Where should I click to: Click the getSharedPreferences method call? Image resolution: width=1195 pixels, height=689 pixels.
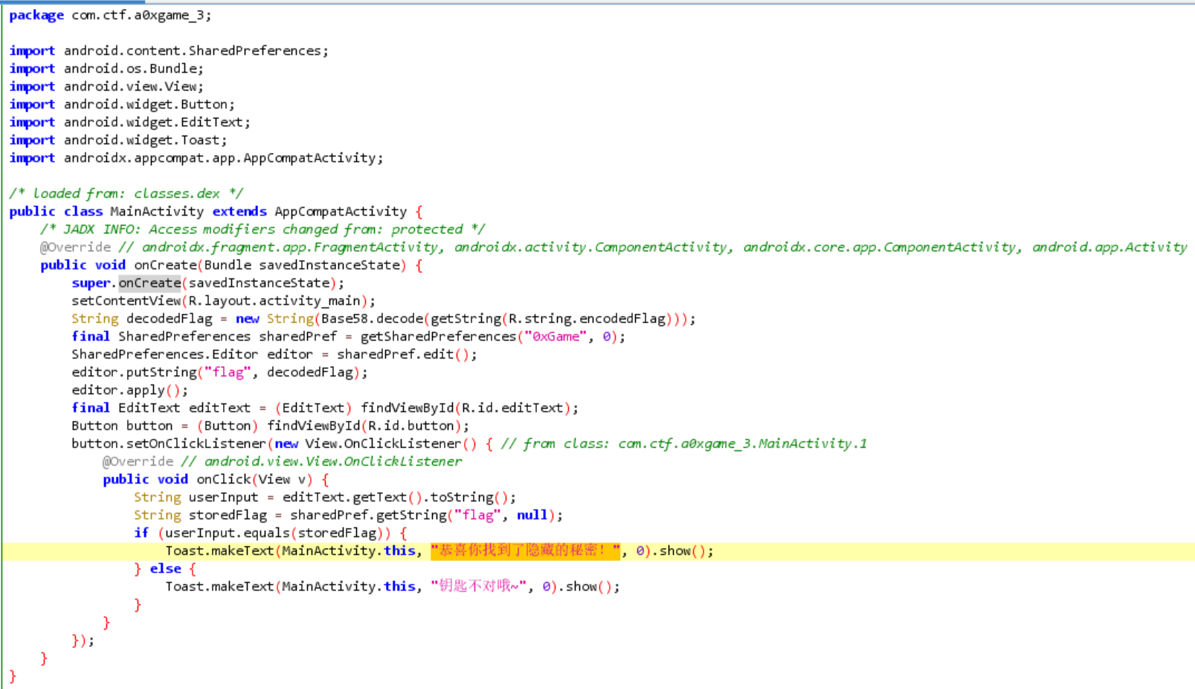pos(438,336)
